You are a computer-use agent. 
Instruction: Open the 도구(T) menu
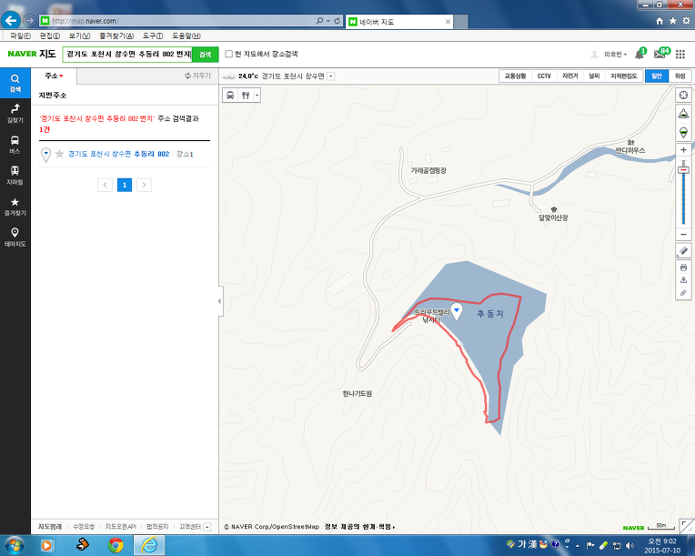tap(153, 35)
